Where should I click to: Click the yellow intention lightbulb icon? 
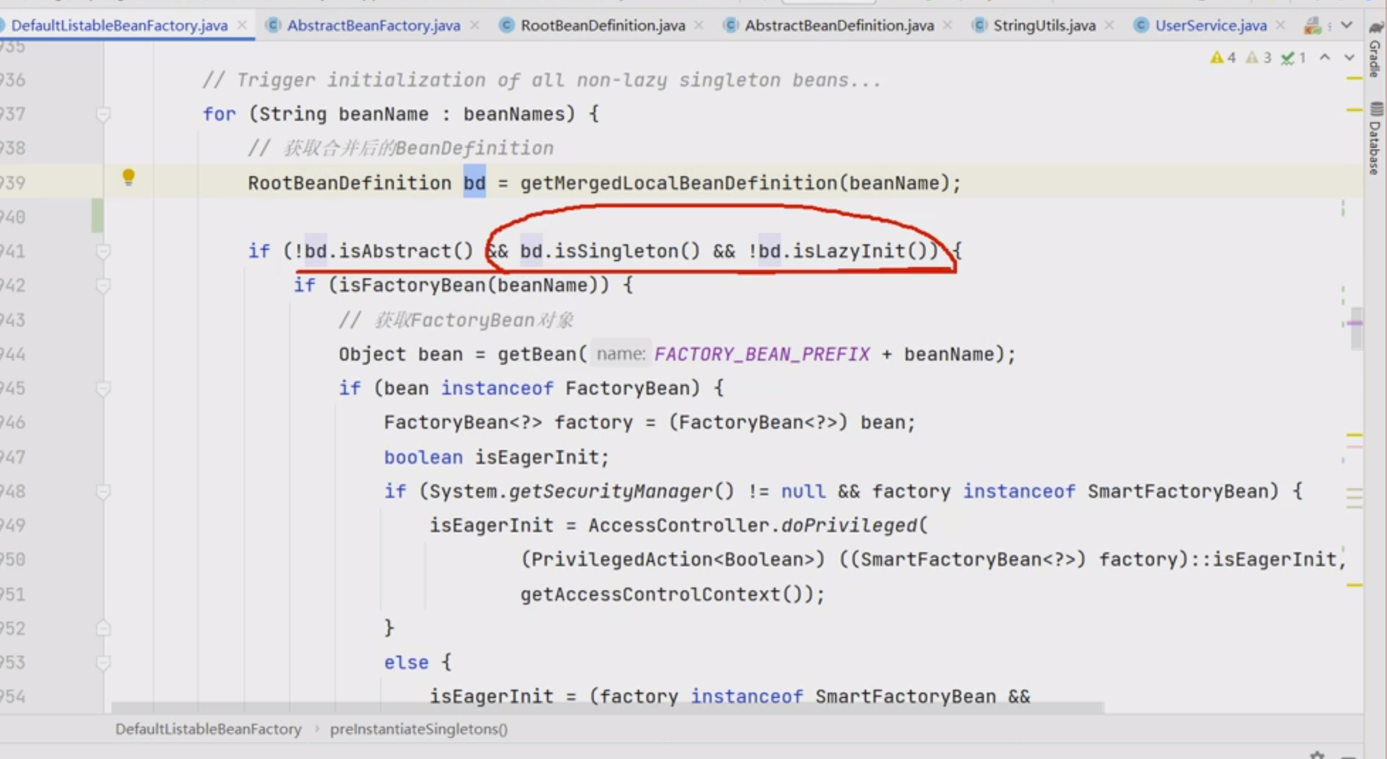[x=128, y=177]
